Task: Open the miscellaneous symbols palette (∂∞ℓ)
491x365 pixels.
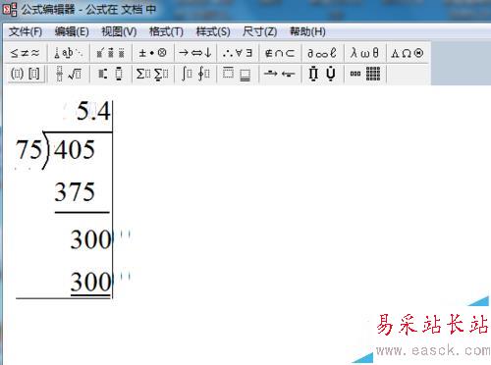Action: (322, 53)
